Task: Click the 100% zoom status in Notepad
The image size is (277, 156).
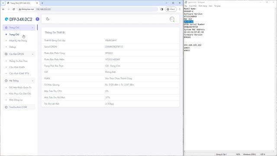Action: (238, 154)
